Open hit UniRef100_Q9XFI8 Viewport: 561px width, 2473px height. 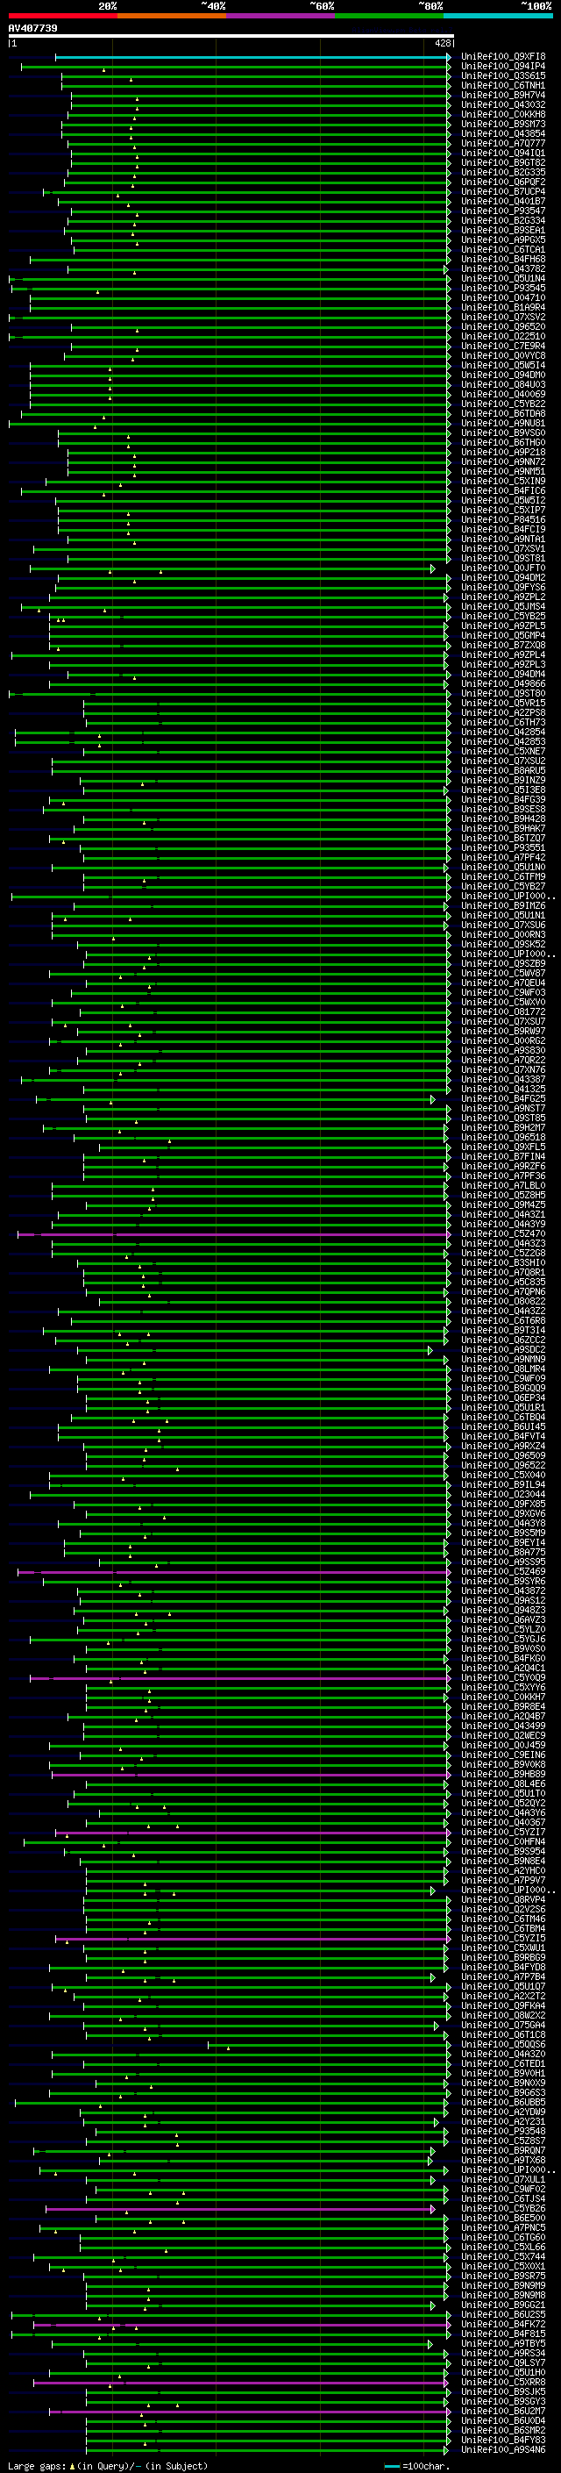[502, 58]
